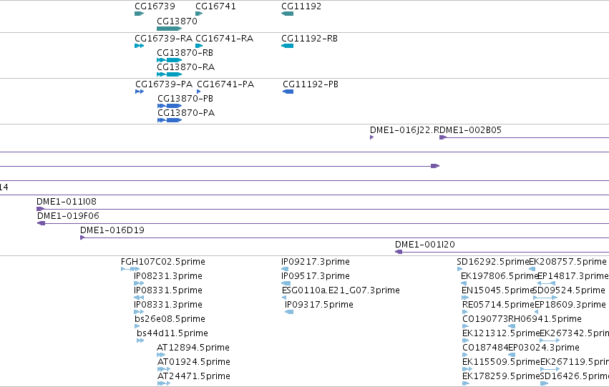Select the CG16739-RA transcript glyph

click(x=139, y=46)
